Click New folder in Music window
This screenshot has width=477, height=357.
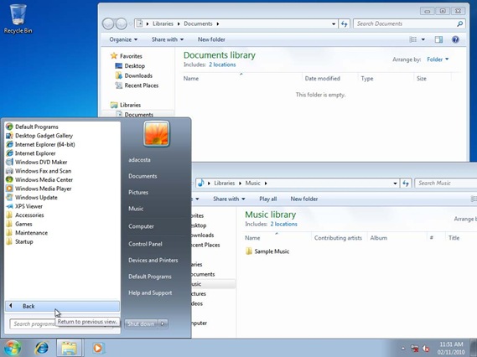pos(304,199)
